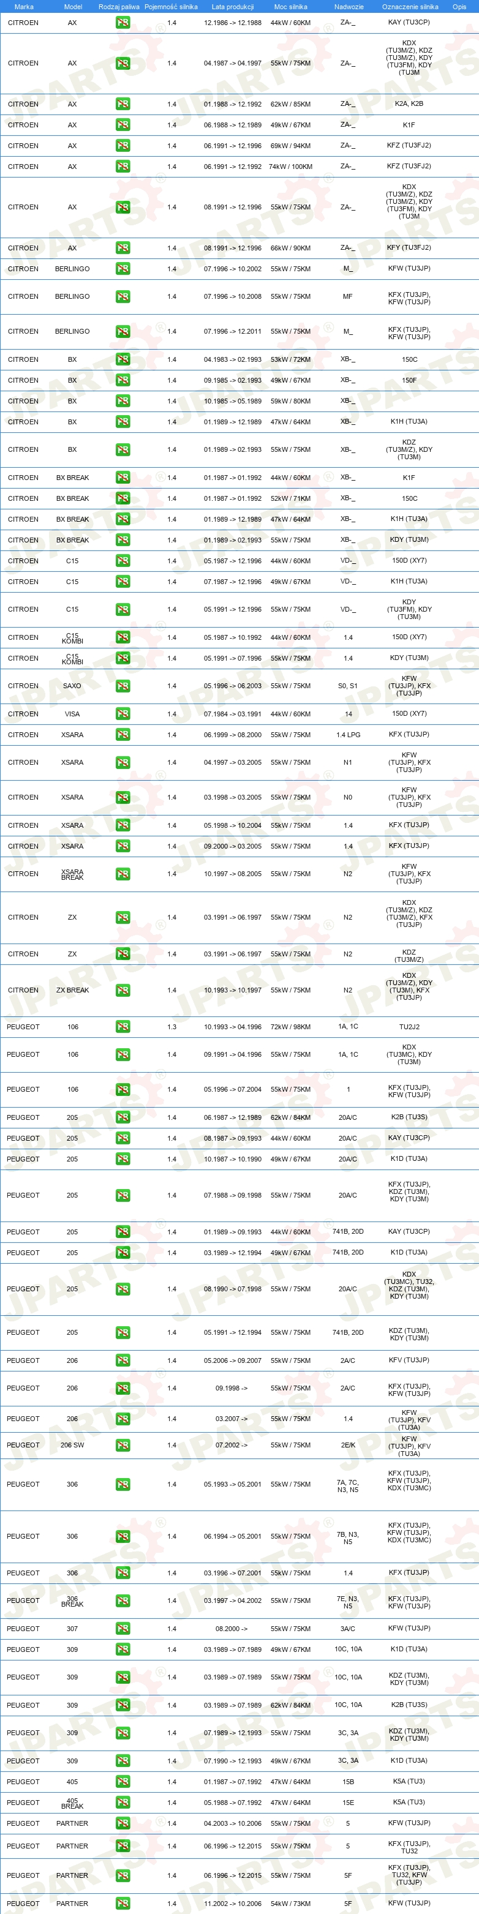Click the 7A, 7C, N3, N5 body cell
Image resolution: width=479 pixels, height=1914 pixels.
pyautogui.click(x=348, y=1487)
